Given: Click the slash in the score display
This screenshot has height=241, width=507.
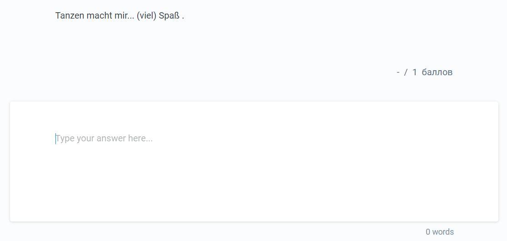Looking at the screenshot, I should 406,72.
